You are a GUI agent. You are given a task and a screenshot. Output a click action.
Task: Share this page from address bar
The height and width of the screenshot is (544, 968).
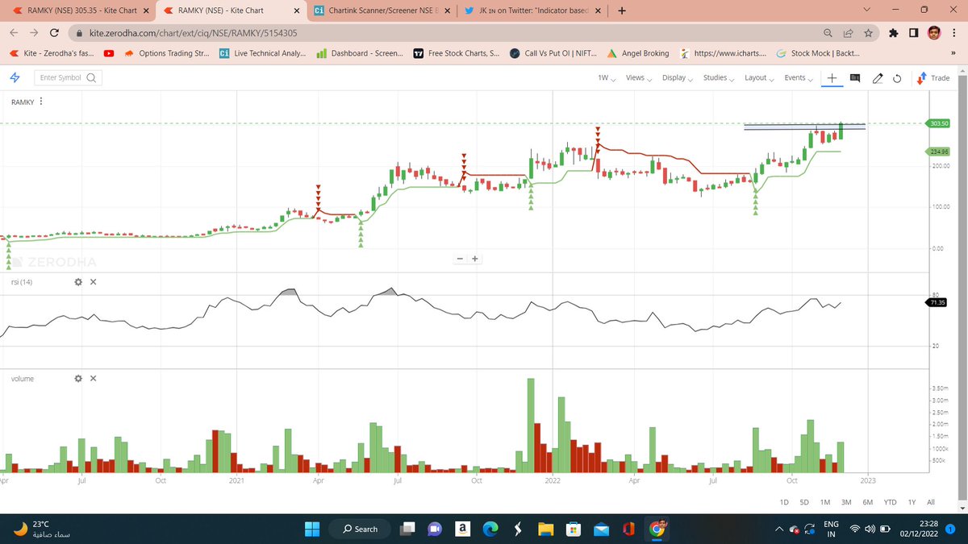pyautogui.click(x=849, y=33)
